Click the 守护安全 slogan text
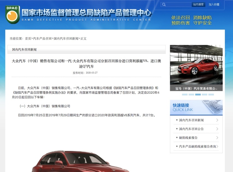The height and width of the screenshot is (172, 233). point(202,23)
